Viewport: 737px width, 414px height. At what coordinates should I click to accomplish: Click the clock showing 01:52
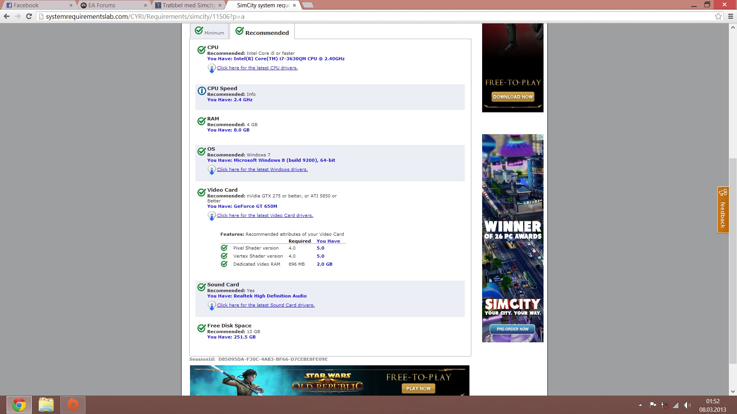[712, 401]
